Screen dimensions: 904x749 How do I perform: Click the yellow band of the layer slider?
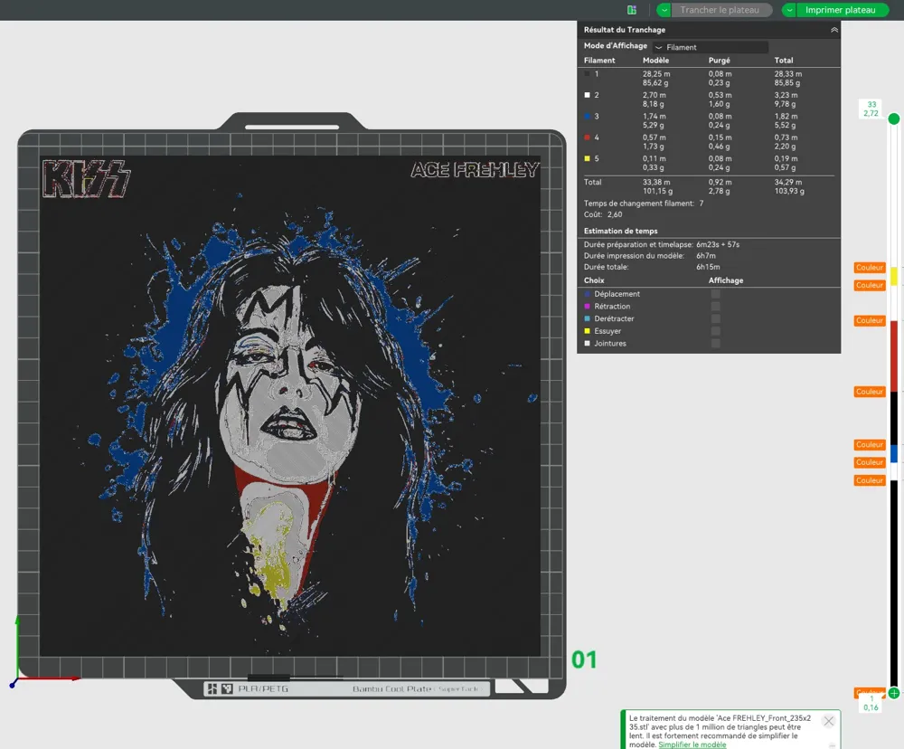pyautogui.click(x=894, y=277)
